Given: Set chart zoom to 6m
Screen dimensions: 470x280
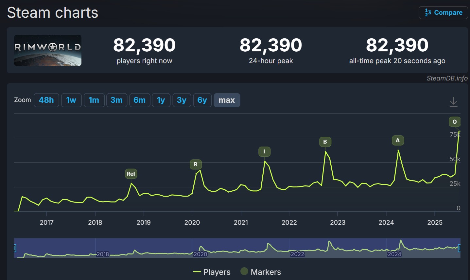Looking at the screenshot, I should (140, 100).
